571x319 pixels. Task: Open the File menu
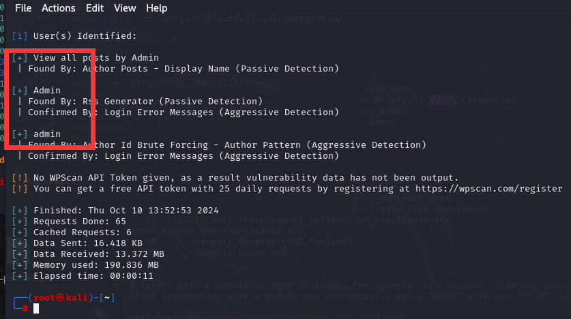coord(23,8)
